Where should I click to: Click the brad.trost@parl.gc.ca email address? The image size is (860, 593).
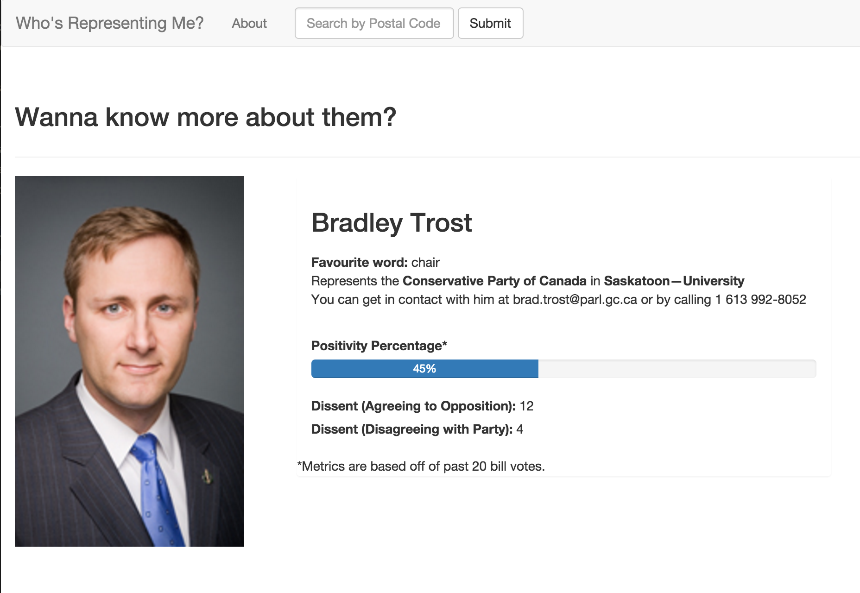coord(575,300)
